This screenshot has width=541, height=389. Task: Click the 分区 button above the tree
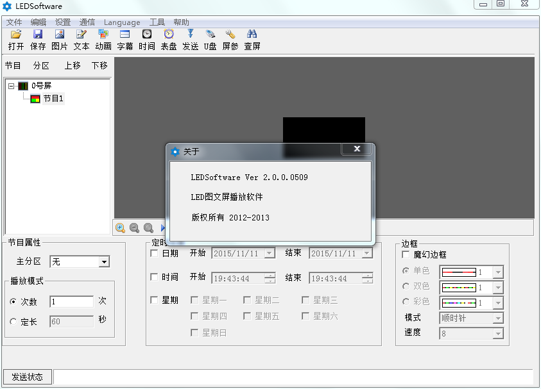pos(41,65)
